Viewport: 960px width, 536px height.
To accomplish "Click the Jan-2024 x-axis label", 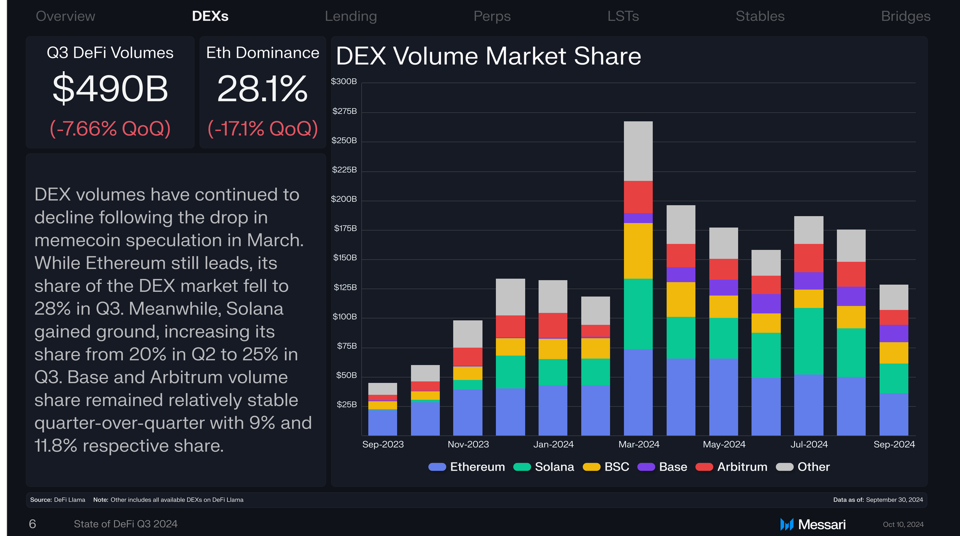I will click(x=554, y=444).
